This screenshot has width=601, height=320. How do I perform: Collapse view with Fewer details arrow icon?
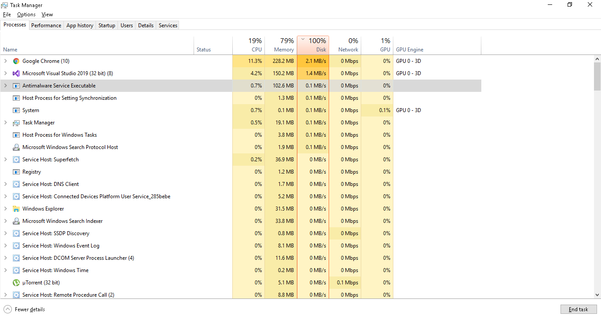(x=7, y=309)
